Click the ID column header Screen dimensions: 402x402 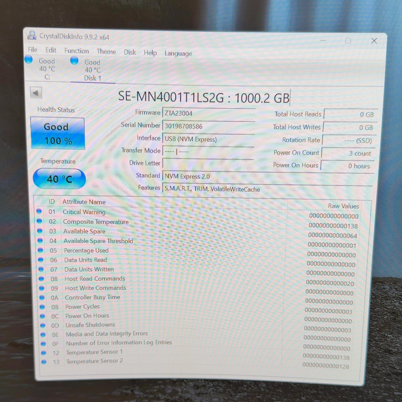(52, 201)
